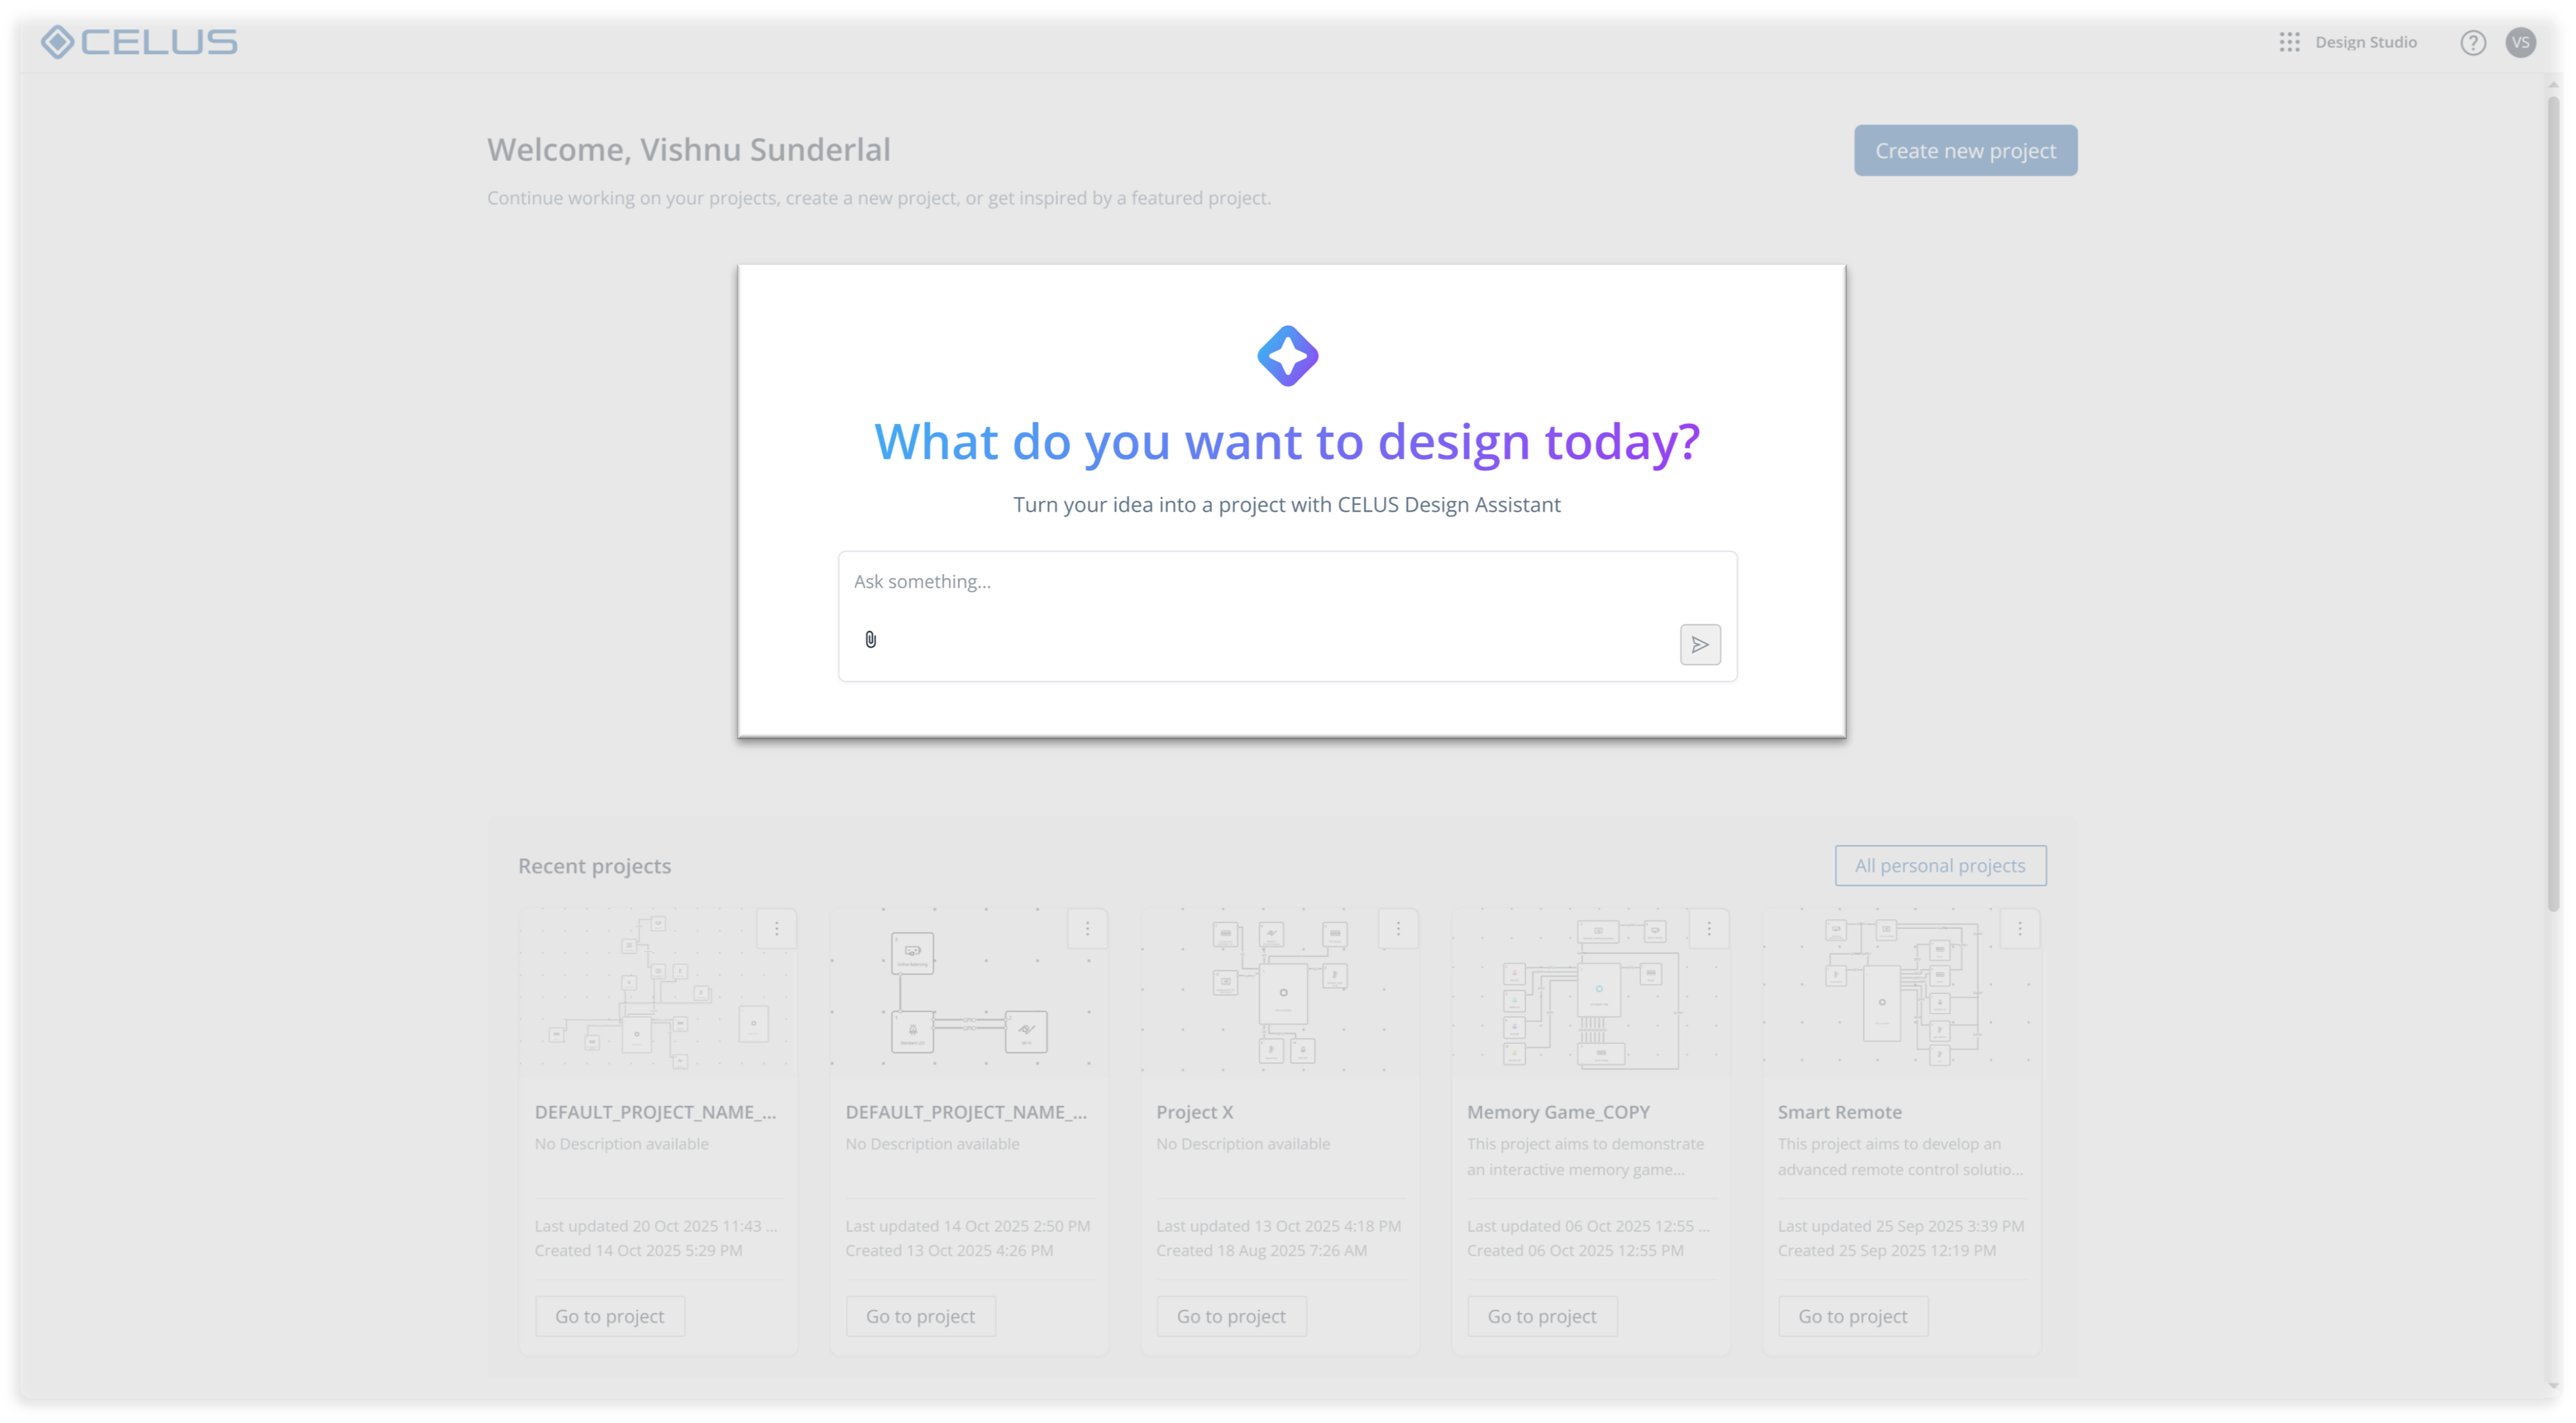This screenshot has width=2576, height=1423.
Task: Click the CELUS logo in the header
Action: click(x=139, y=42)
